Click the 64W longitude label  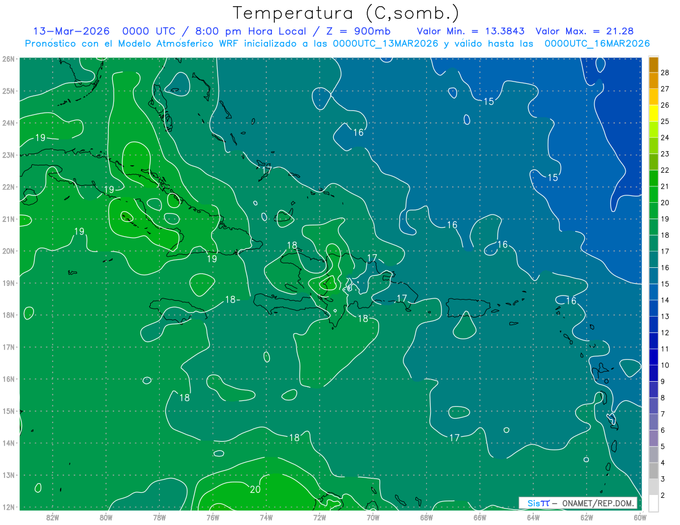(533, 517)
